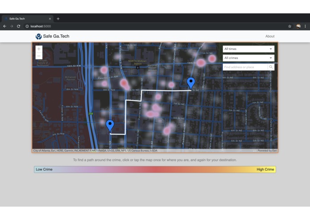The image size is (310, 220).
Task: Zoom in the map with plus
Action: coord(39,49)
